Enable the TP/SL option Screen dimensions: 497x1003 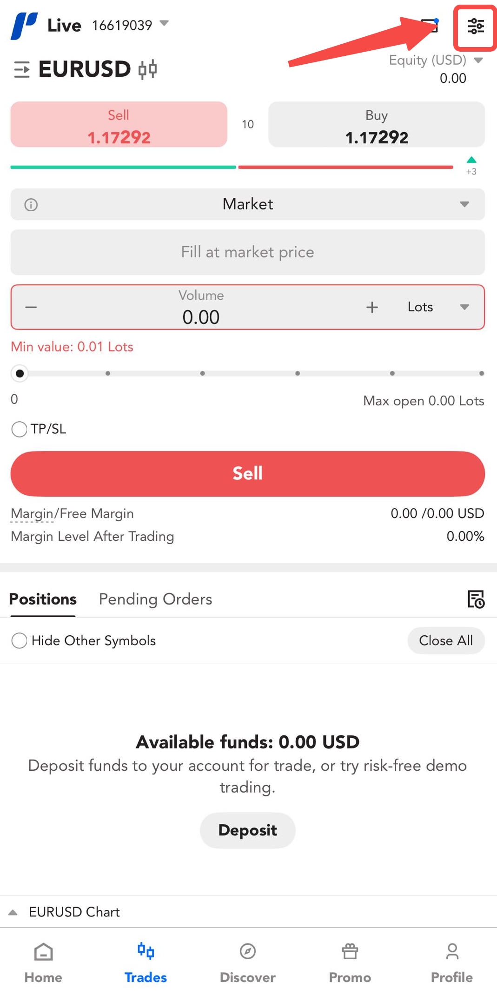tap(20, 429)
